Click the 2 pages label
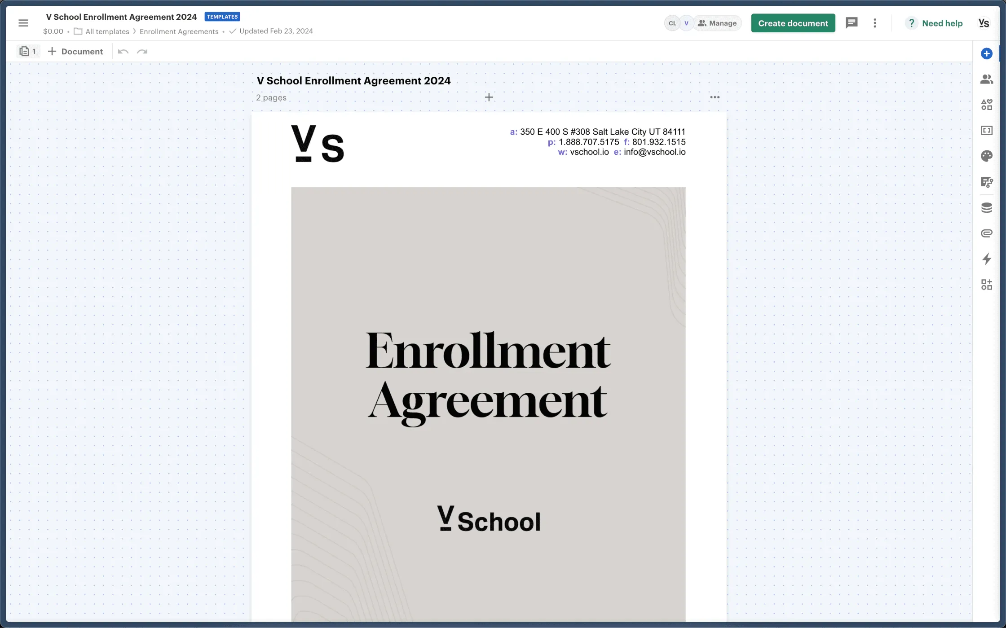The image size is (1006, 628). click(271, 97)
